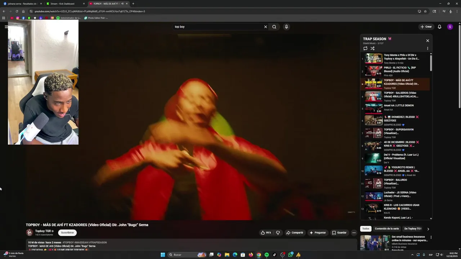Open the Photo Editor Pixlr bookmark
Viewport: 461px width, 259px height.
pos(96,18)
